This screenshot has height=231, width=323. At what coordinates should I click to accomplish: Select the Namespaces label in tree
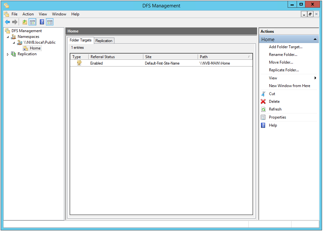[28, 37]
